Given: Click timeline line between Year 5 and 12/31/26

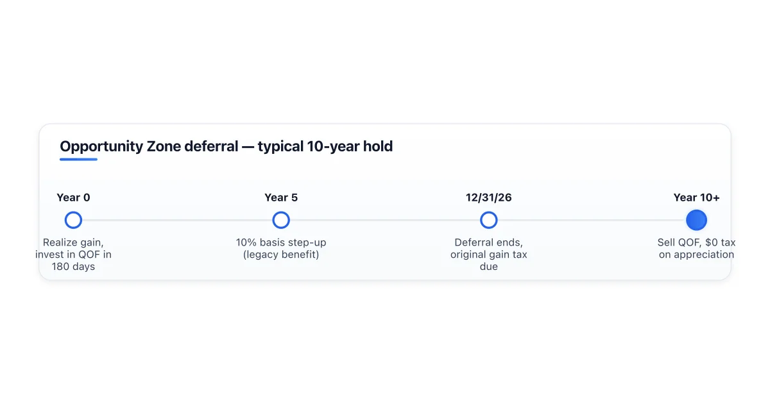Looking at the screenshot, I should pos(385,220).
